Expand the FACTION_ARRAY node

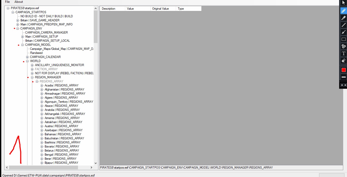(x=32, y=69)
